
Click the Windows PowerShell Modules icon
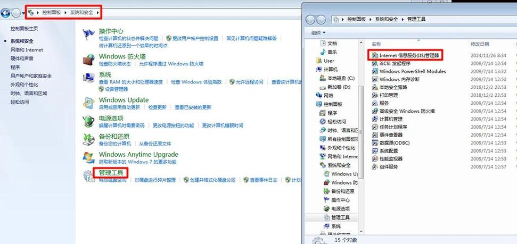[x=374, y=71]
